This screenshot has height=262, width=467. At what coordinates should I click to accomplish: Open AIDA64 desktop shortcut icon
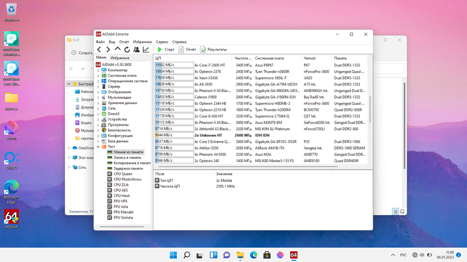(11, 219)
